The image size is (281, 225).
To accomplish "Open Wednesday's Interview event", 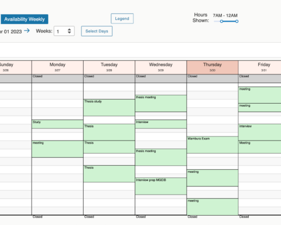I will [x=160, y=124].
